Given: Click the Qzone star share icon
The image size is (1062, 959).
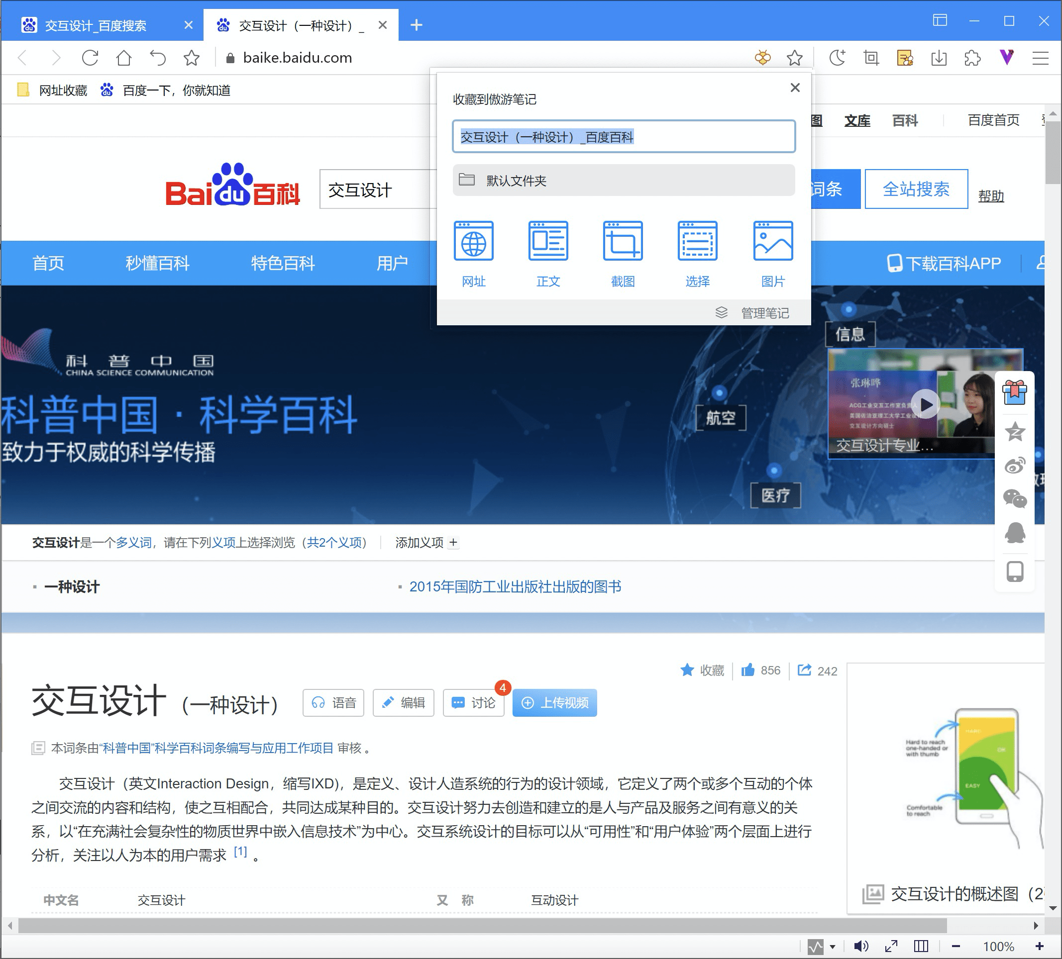Looking at the screenshot, I should pyautogui.click(x=1015, y=432).
